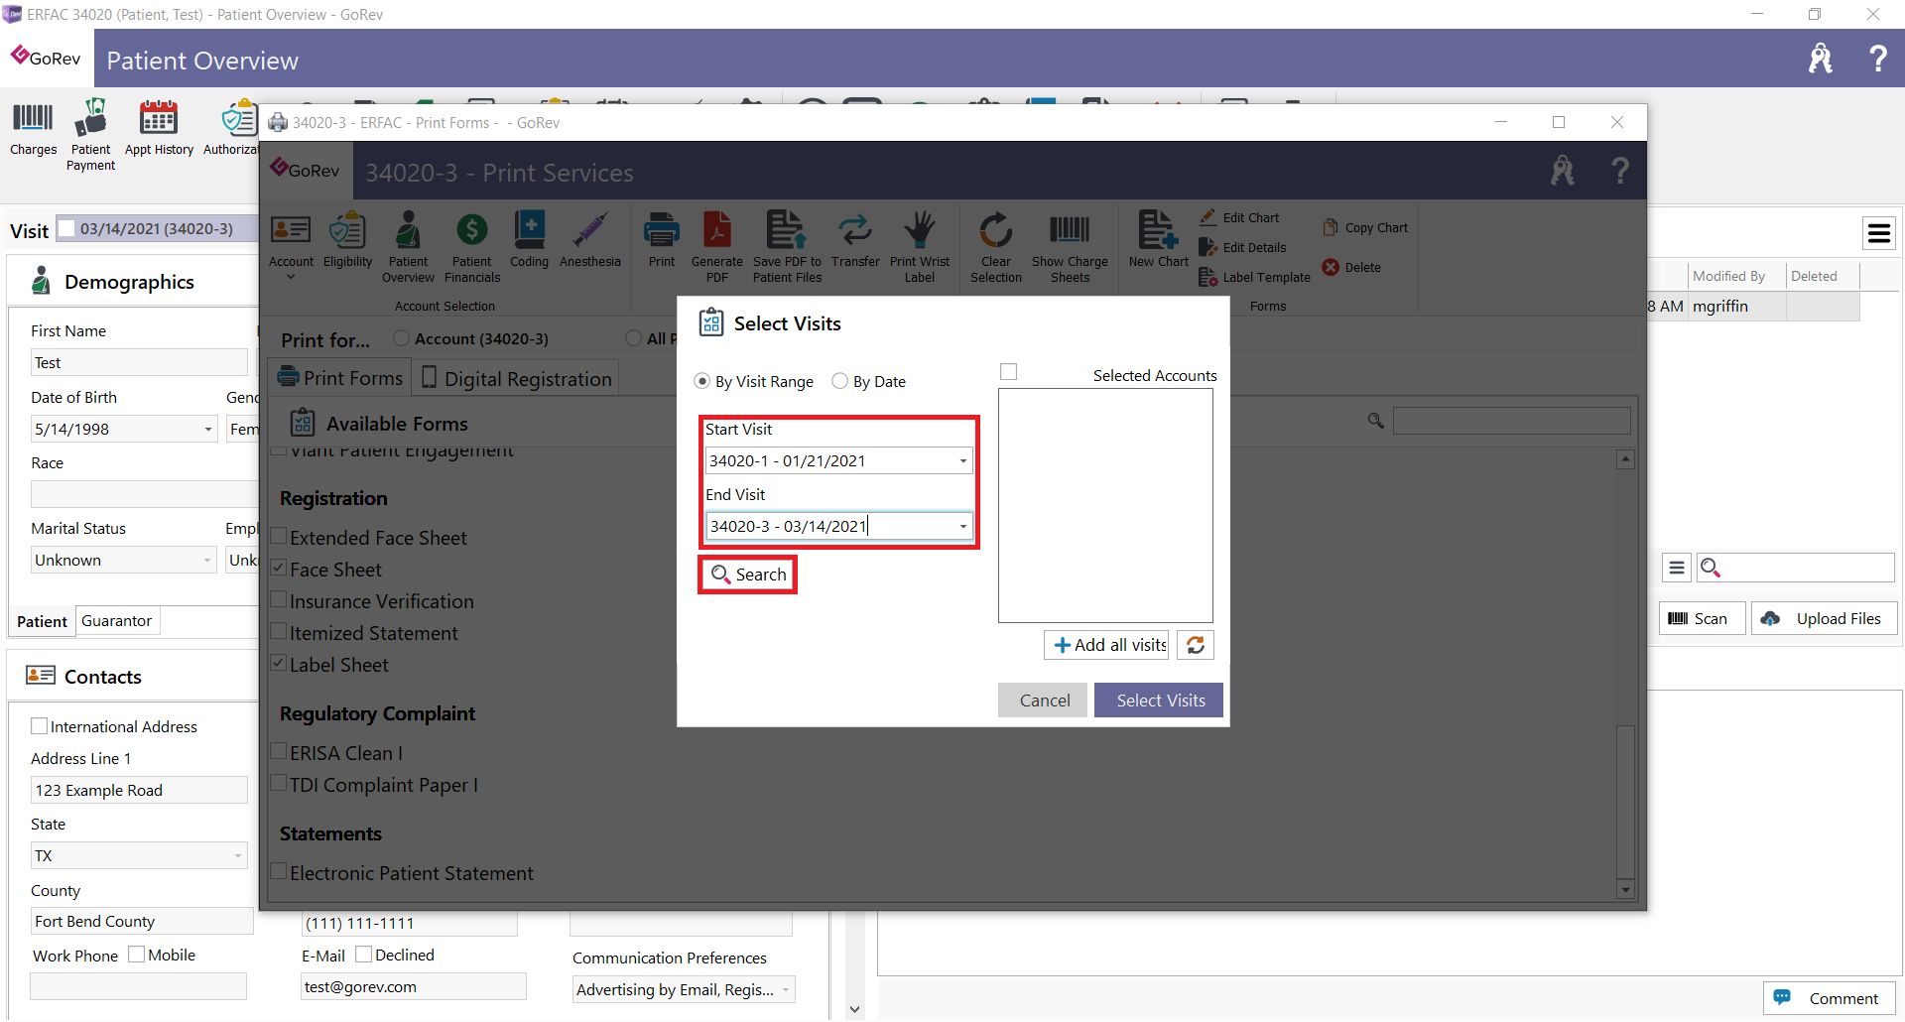1905x1022 pixels.
Task: Click First Name input field
Action: (x=139, y=362)
